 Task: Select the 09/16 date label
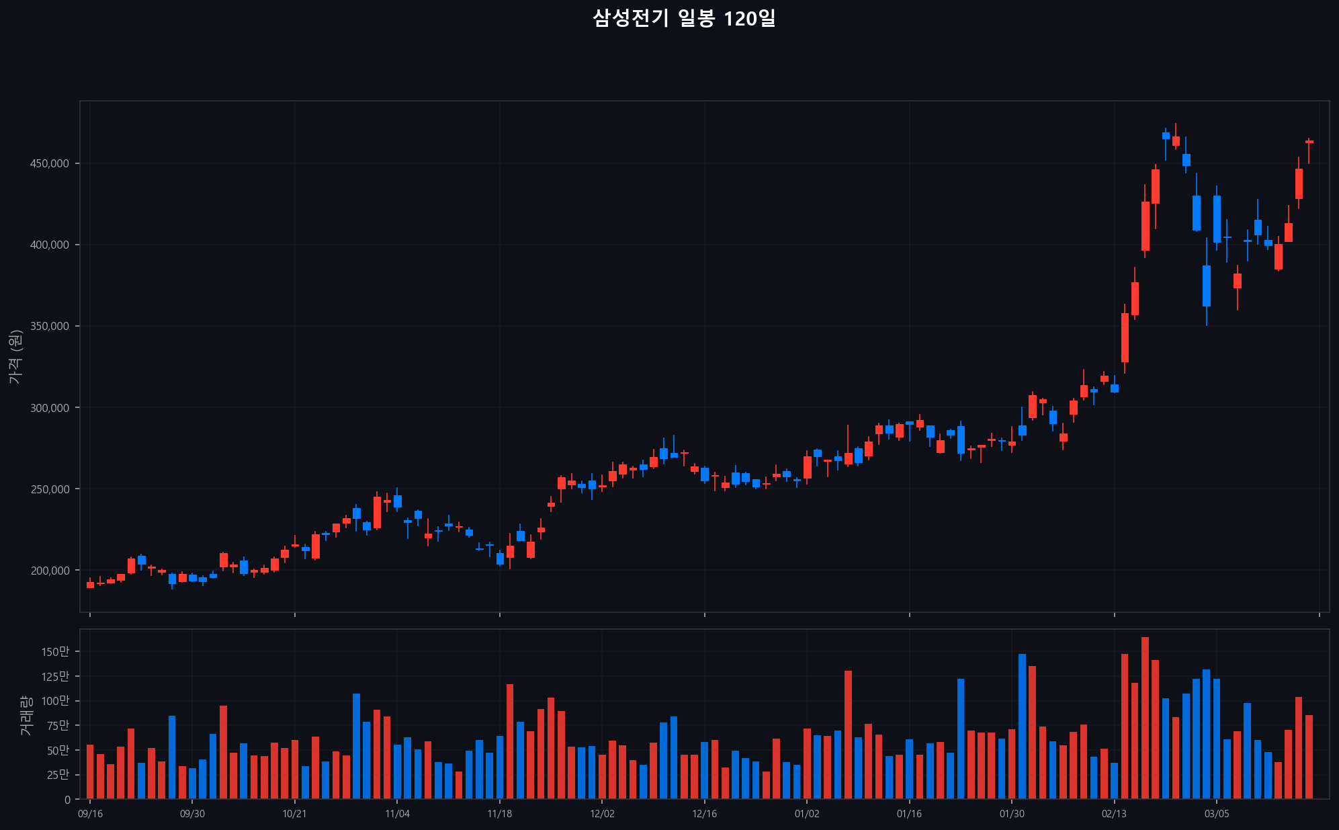click(x=90, y=814)
